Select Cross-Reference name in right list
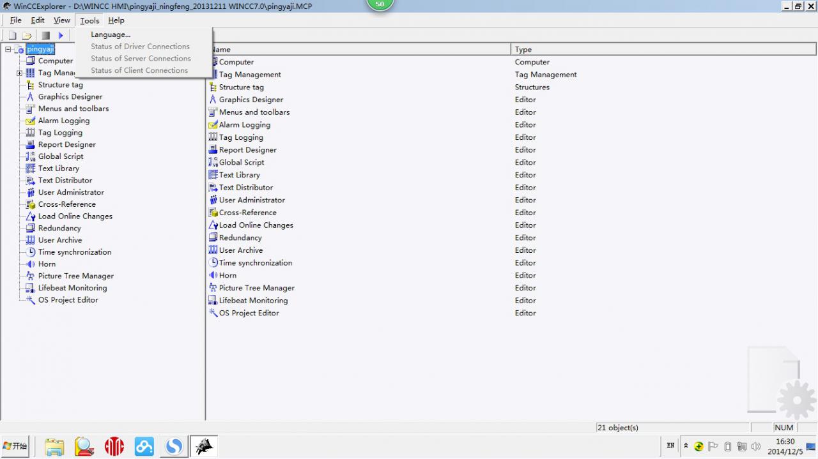818x459 pixels. click(x=248, y=213)
